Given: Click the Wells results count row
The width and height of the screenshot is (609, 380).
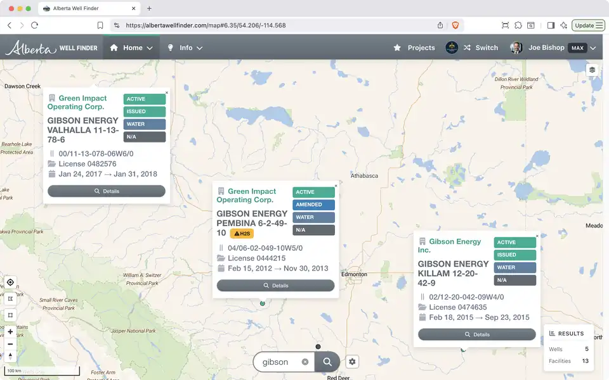Looking at the screenshot, I should [x=568, y=349].
